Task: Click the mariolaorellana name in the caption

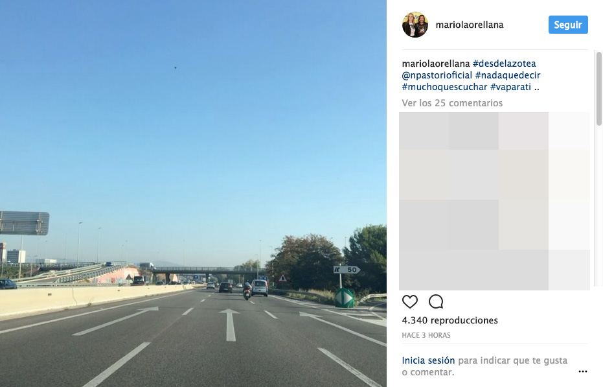Action: 436,64
